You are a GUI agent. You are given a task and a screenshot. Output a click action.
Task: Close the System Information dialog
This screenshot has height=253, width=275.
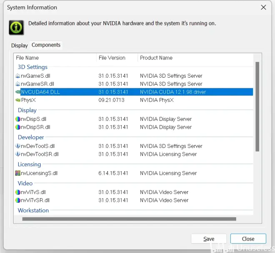pos(248,238)
